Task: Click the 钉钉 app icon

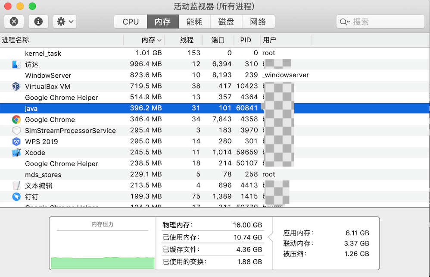Action: coord(16,197)
